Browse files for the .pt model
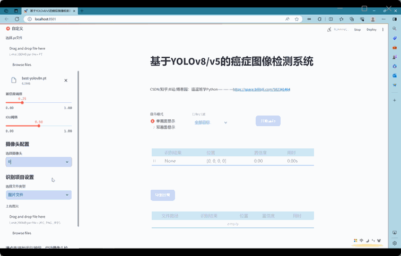This screenshot has width=401, height=256. pos(22,65)
